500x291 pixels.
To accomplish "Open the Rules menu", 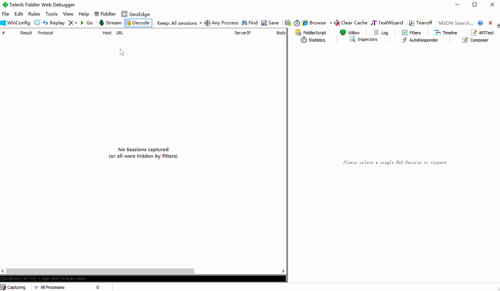I will [x=34, y=14].
